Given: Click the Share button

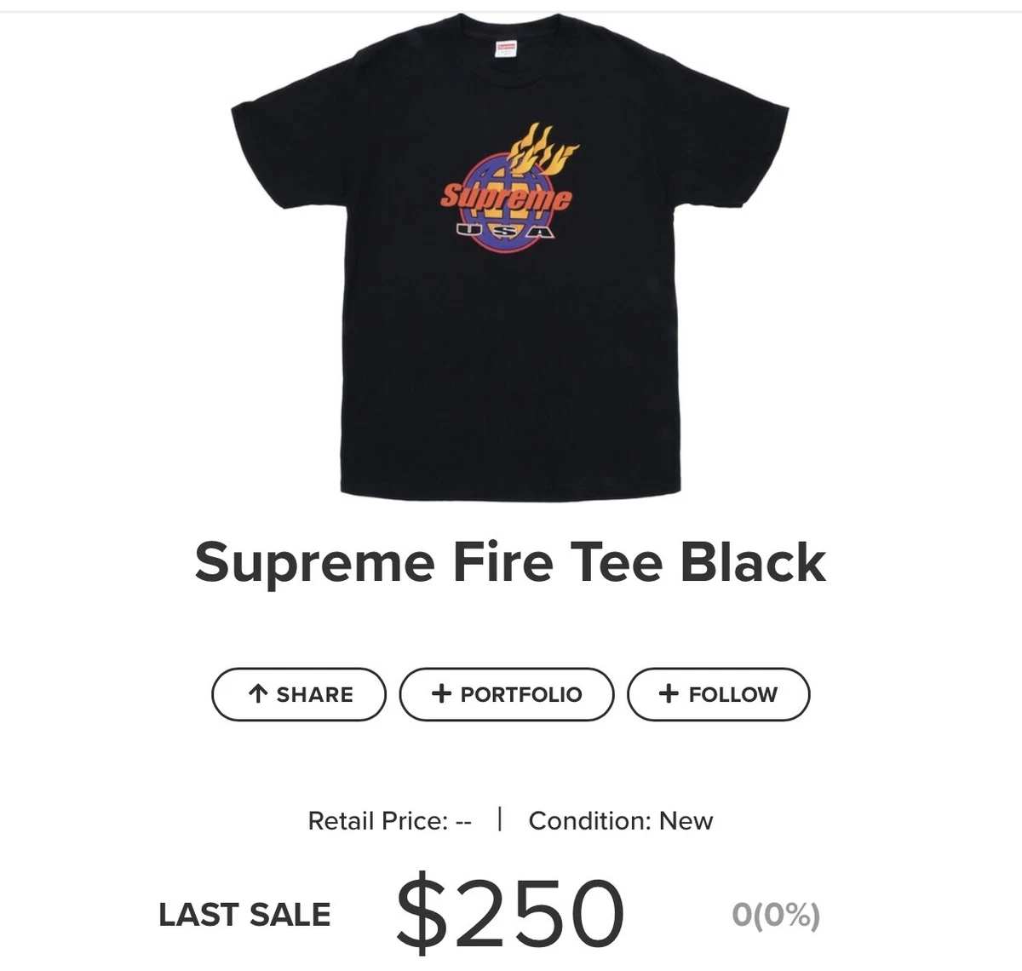Looking at the screenshot, I should point(299,694).
